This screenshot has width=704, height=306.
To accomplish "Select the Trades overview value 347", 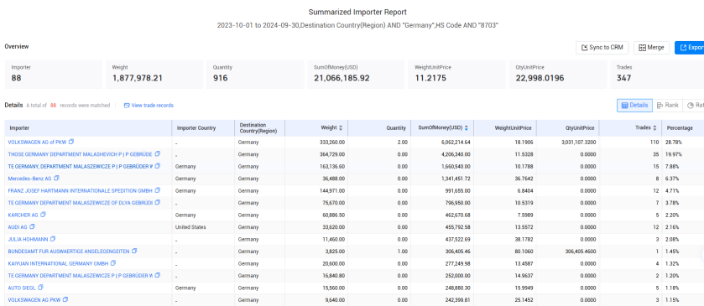I will click(623, 78).
